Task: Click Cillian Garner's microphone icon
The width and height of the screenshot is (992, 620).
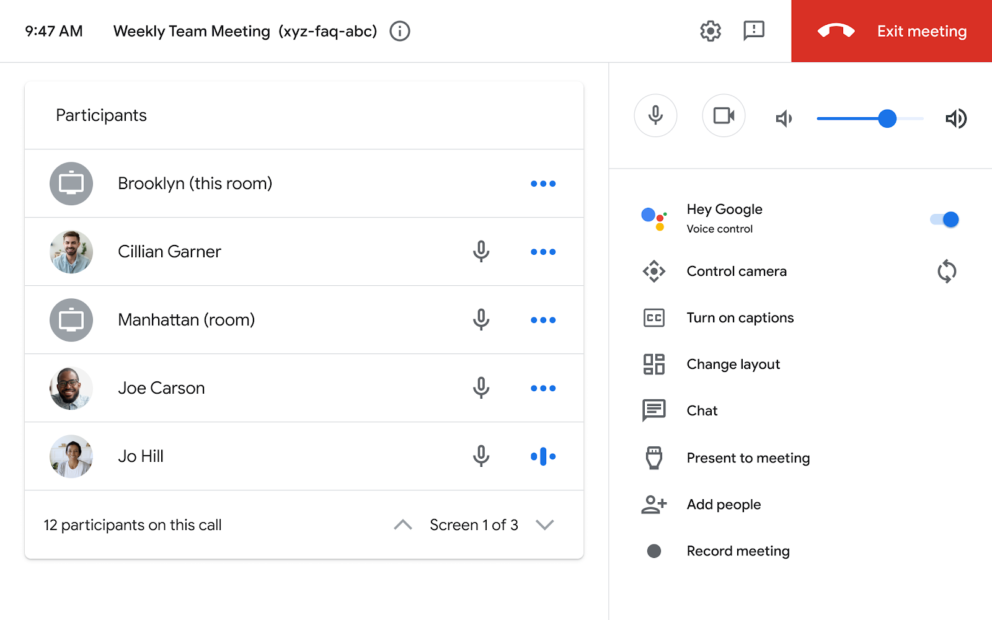Action: 481,252
